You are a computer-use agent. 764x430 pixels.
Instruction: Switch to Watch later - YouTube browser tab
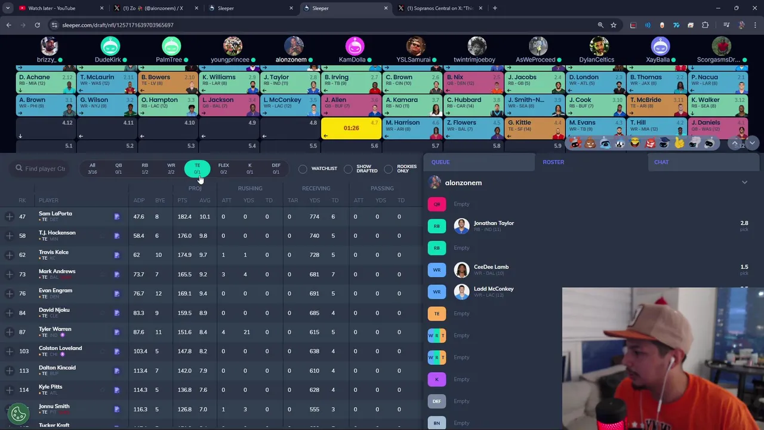coord(60,8)
